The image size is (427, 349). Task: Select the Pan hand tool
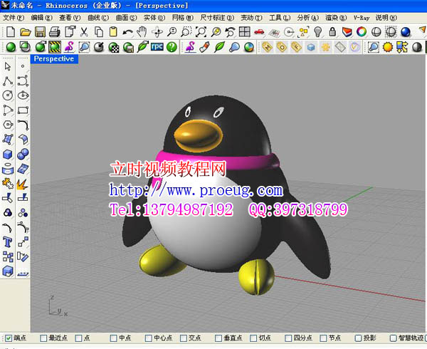[x=142, y=32]
